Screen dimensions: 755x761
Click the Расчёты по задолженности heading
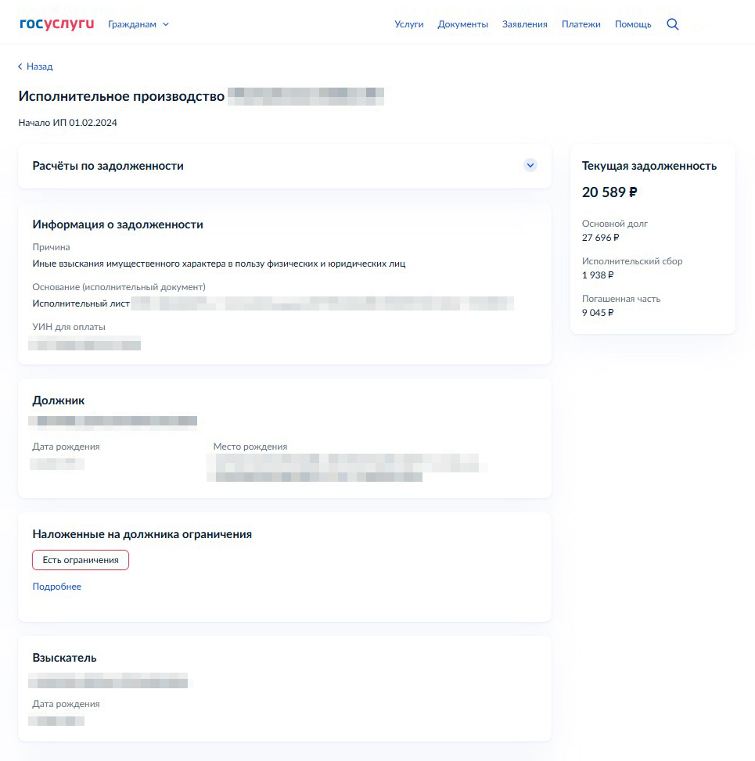click(108, 166)
